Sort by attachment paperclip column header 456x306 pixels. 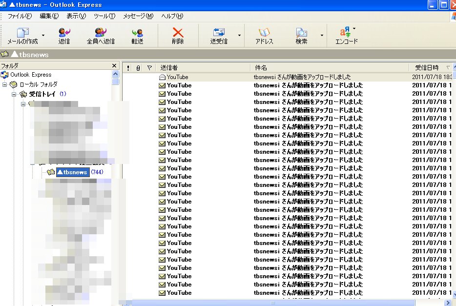click(x=138, y=68)
